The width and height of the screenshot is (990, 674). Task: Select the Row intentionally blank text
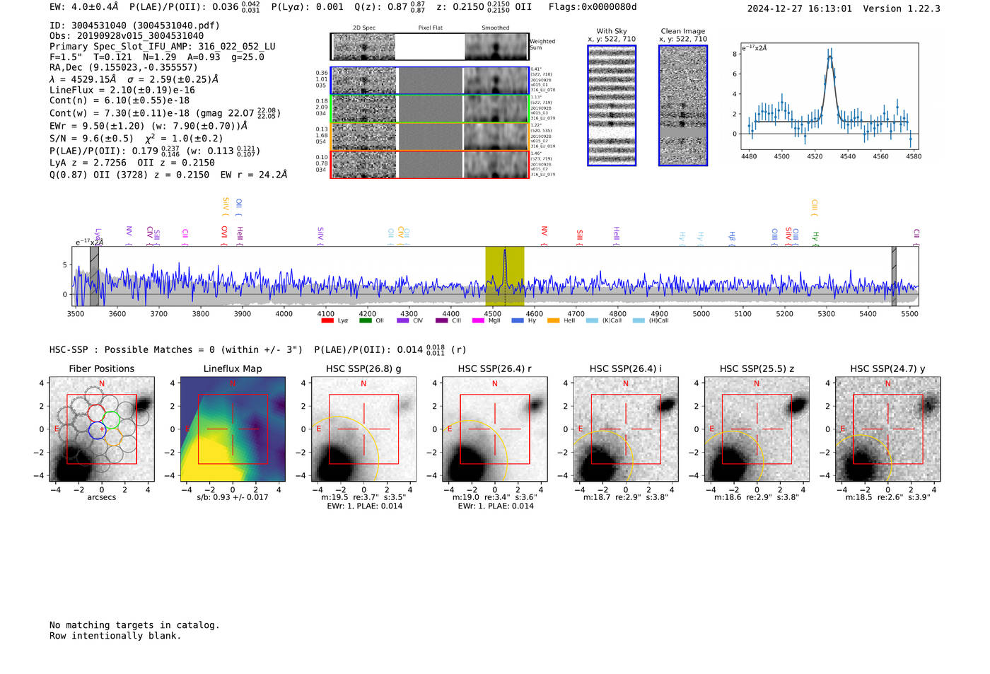tap(115, 636)
